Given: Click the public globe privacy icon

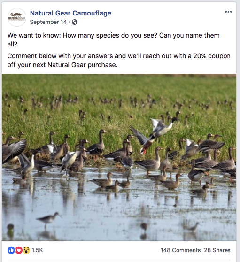Looking at the screenshot, I should (75, 22).
